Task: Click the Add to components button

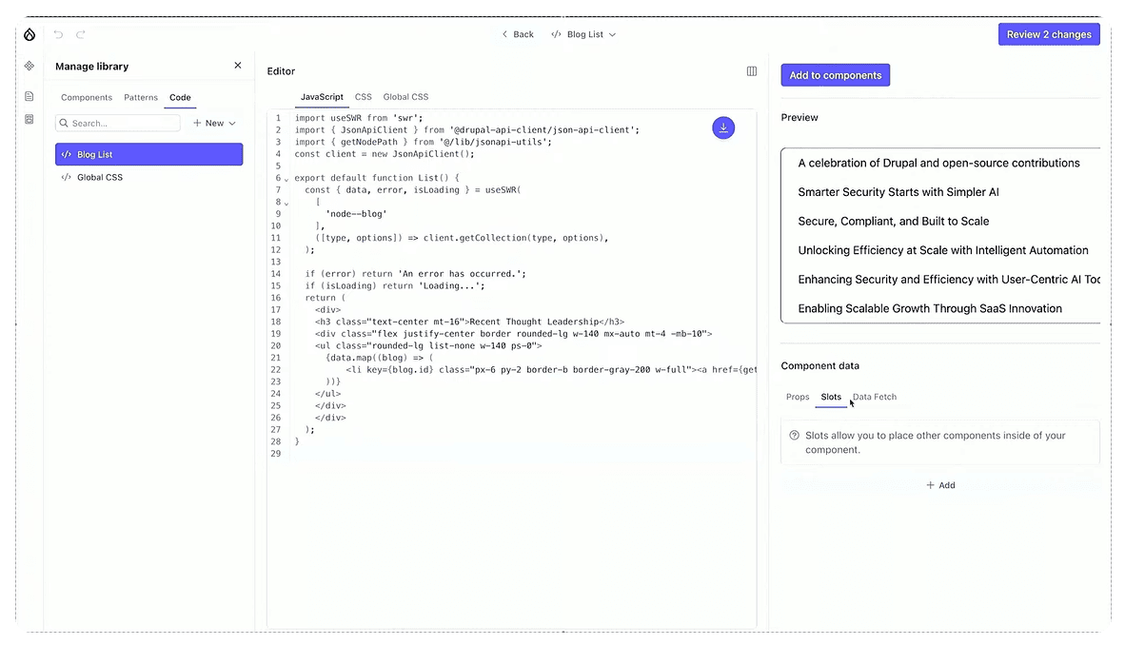Action: coord(835,74)
